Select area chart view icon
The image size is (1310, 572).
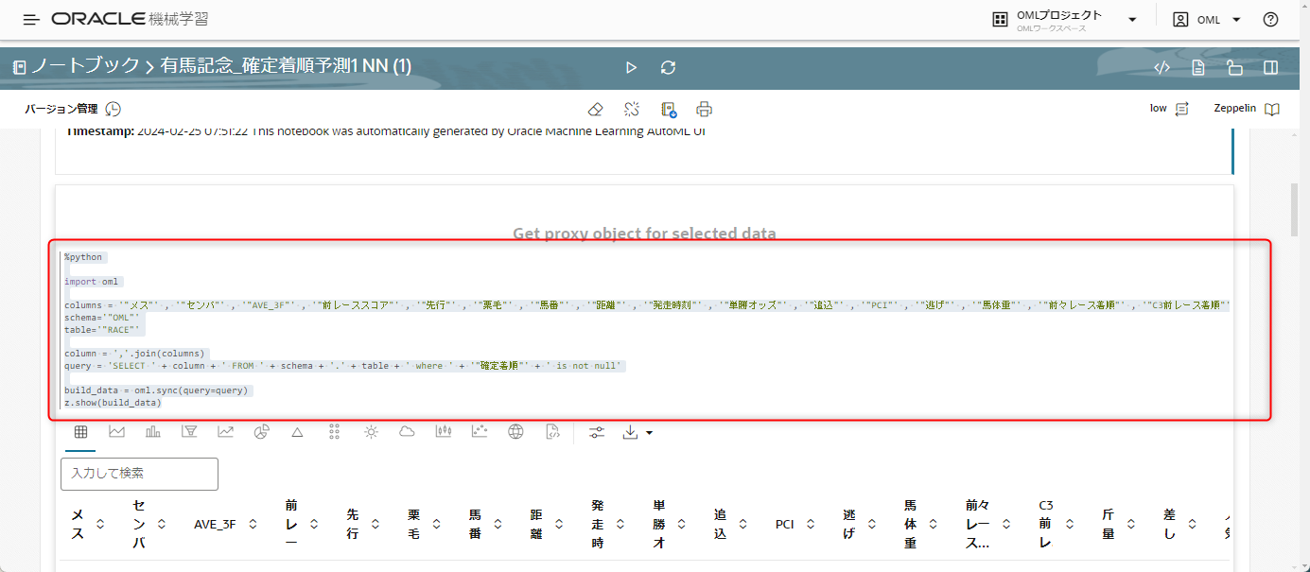(117, 432)
